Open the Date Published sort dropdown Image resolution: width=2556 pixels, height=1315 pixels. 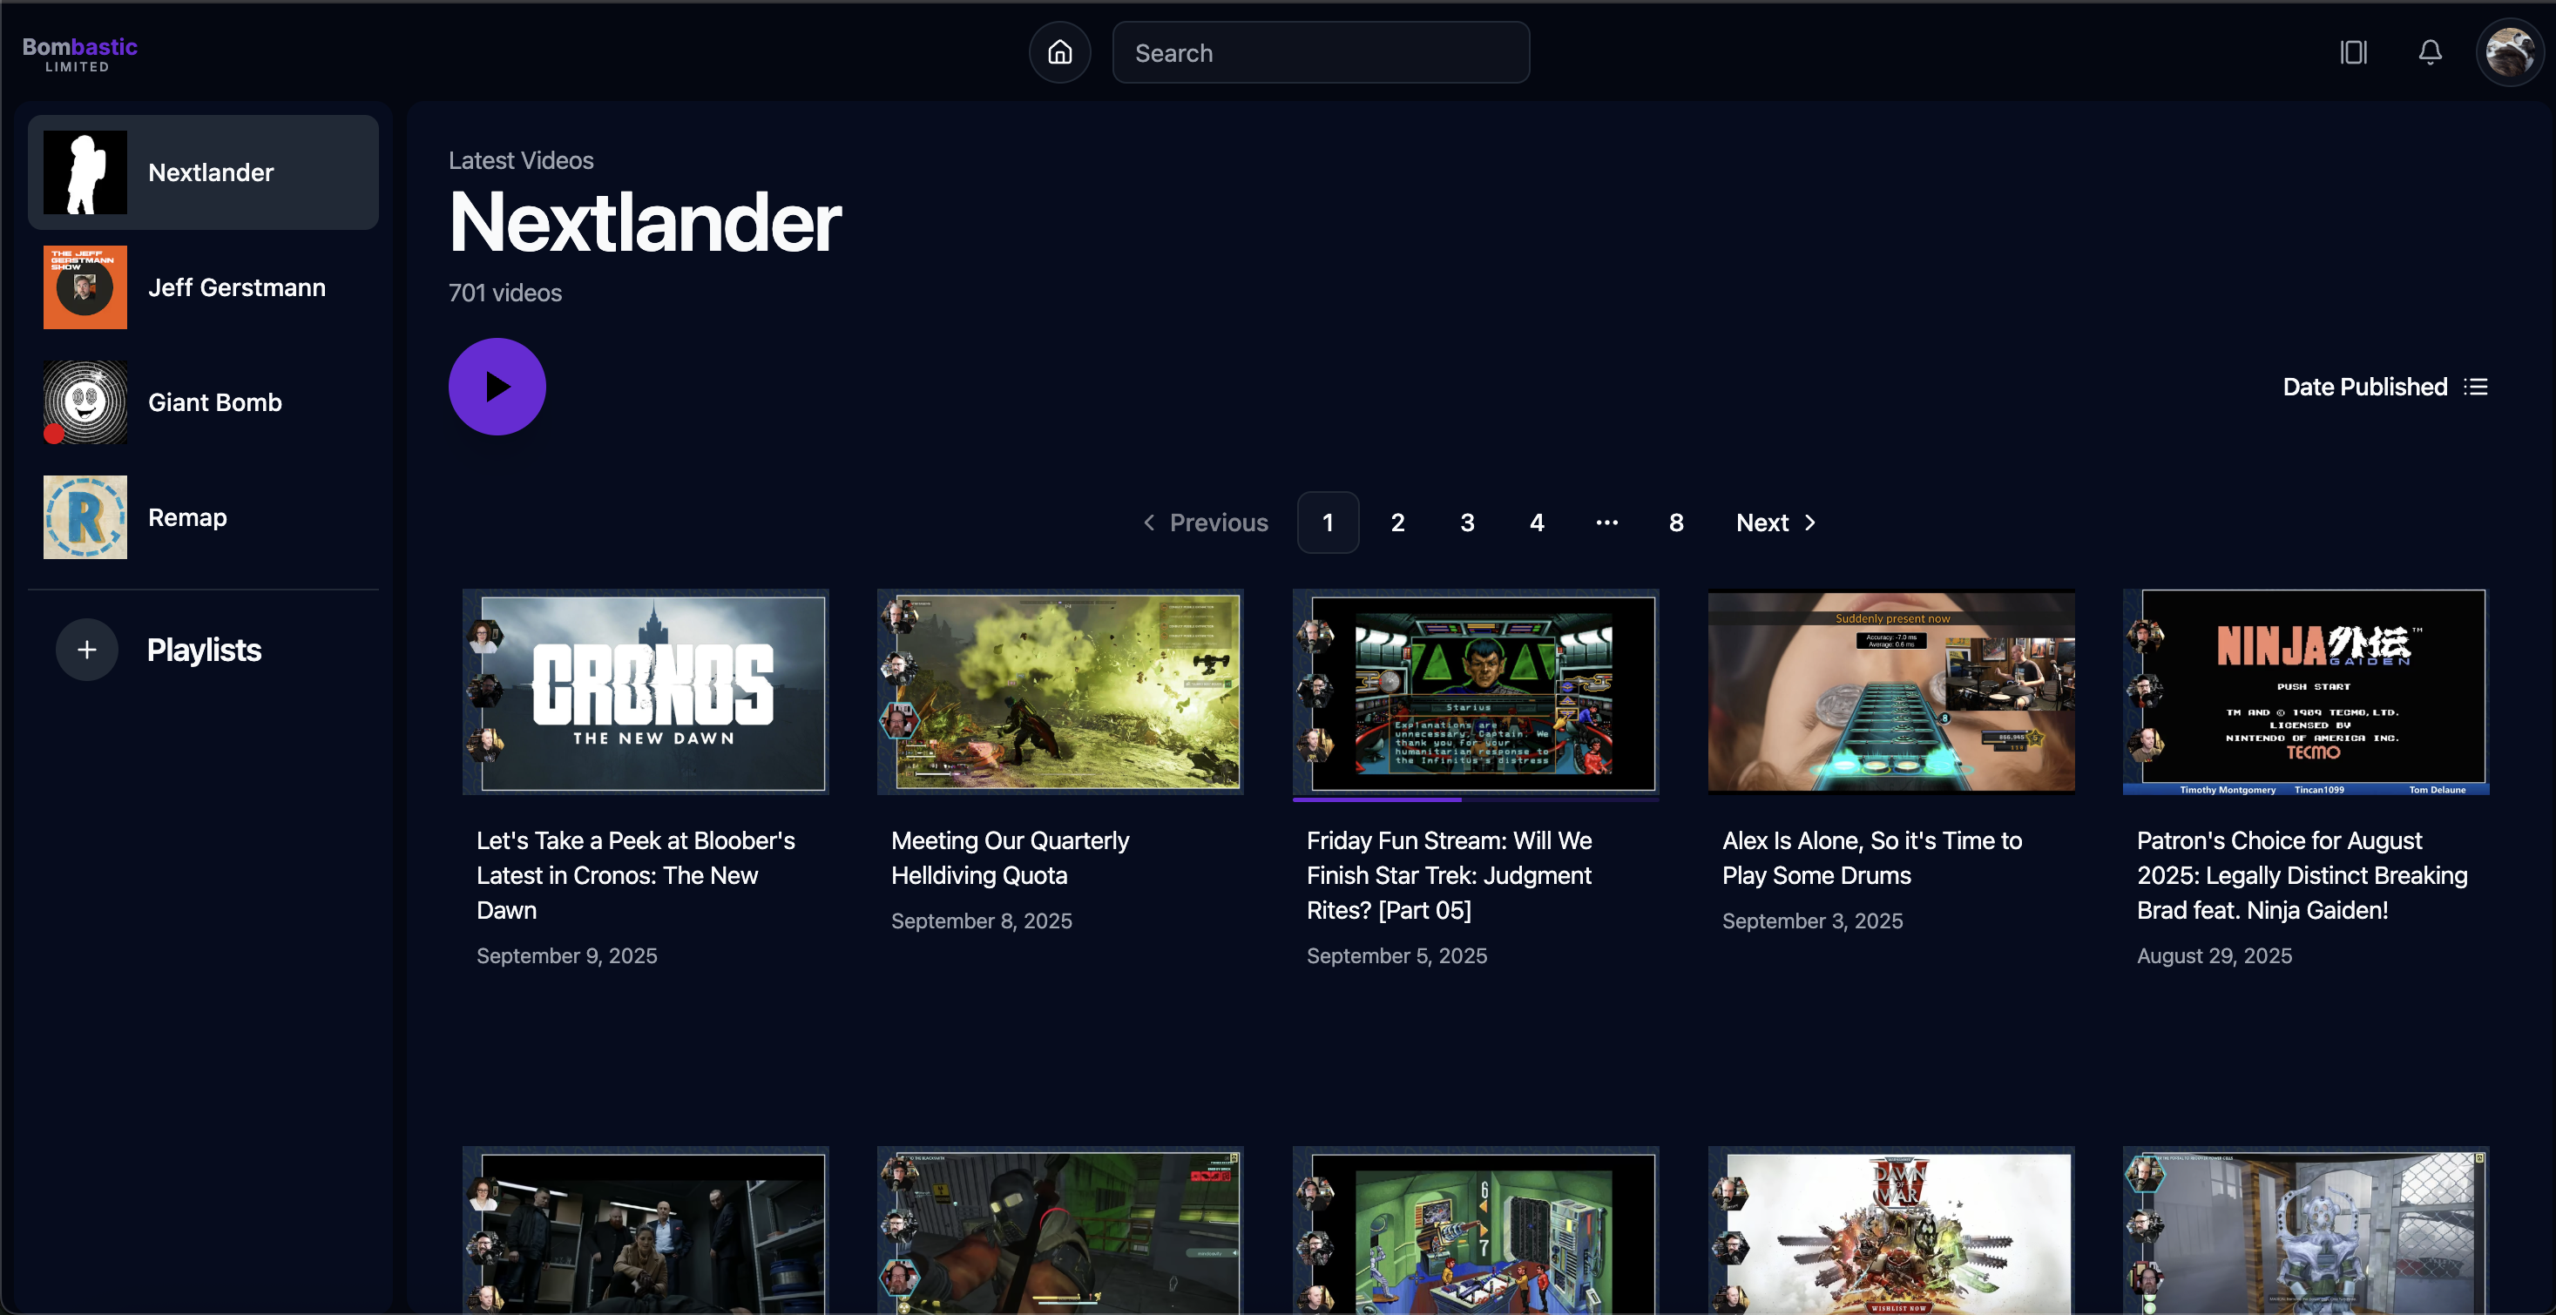click(2385, 387)
